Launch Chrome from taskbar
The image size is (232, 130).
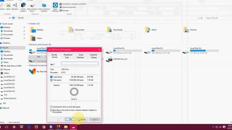[x=43, y=127]
